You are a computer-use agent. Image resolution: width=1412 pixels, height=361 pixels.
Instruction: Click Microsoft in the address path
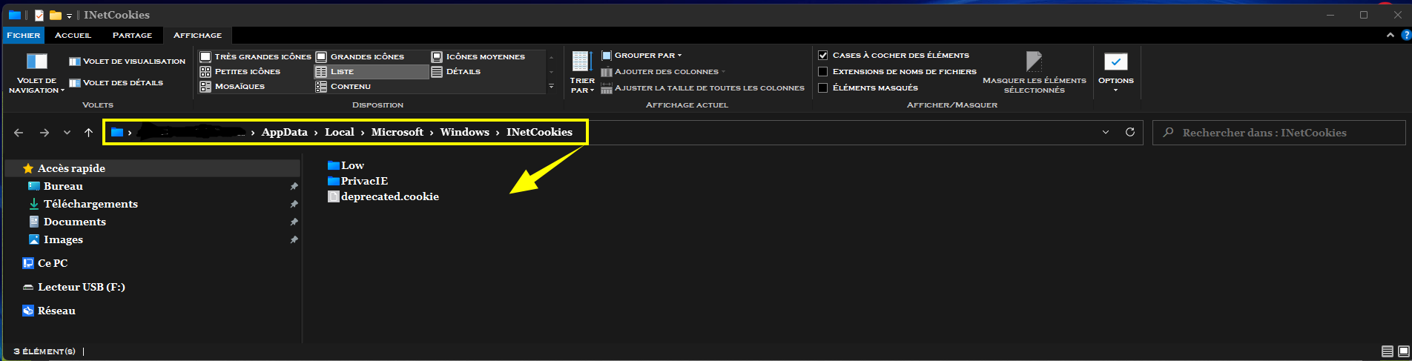coord(397,132)
